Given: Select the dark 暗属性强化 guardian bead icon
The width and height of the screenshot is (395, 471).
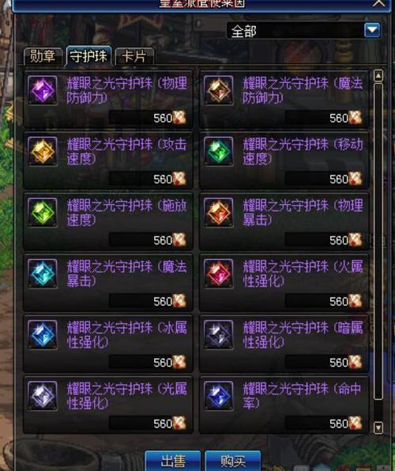Looking at the screenshot, I should tap(218, 334).
